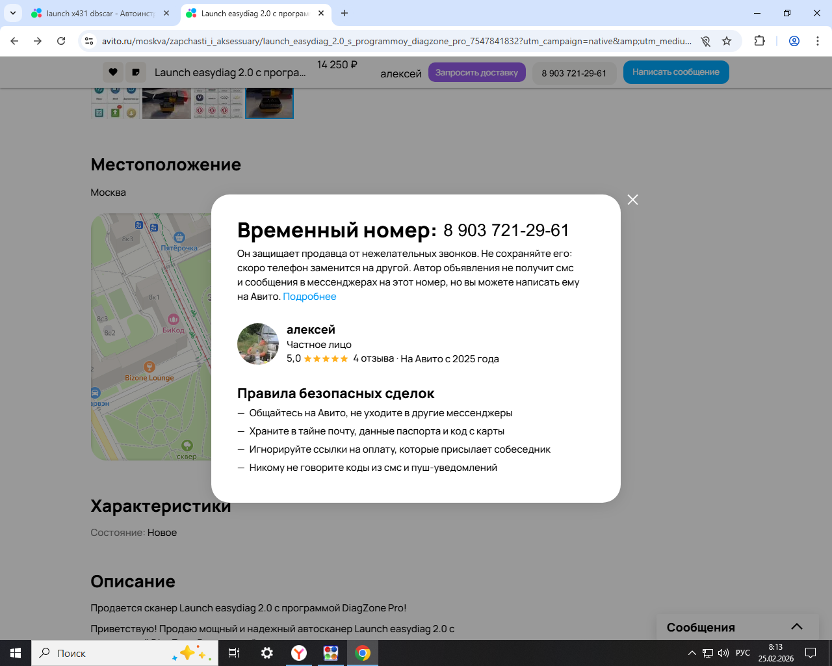Open the Подробнее link in popup

click(309, 297)
